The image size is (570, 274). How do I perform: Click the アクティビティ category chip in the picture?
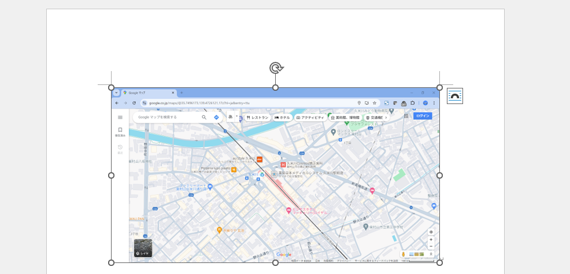pyautogui.click(x=310, y=118)
